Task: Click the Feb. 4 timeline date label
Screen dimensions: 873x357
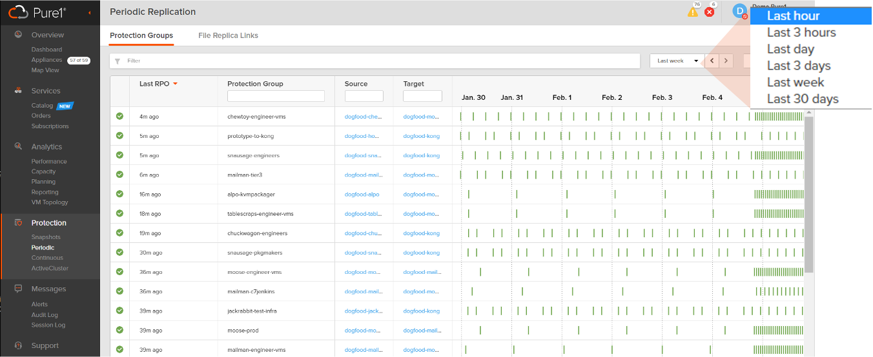Action: pyautogui.click(x=713, y=97)
